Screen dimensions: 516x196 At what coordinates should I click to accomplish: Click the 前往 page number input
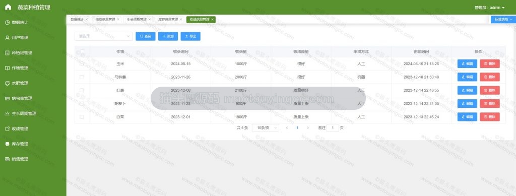pyautogui.click(x=333, y=127)
